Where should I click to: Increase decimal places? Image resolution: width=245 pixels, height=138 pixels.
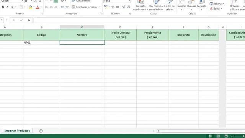coord(124,7)
